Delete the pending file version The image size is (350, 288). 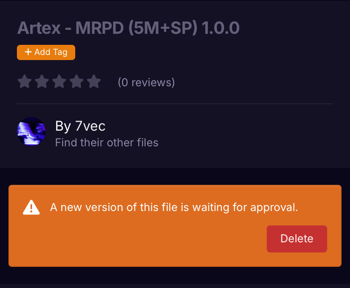coord(297,239)
